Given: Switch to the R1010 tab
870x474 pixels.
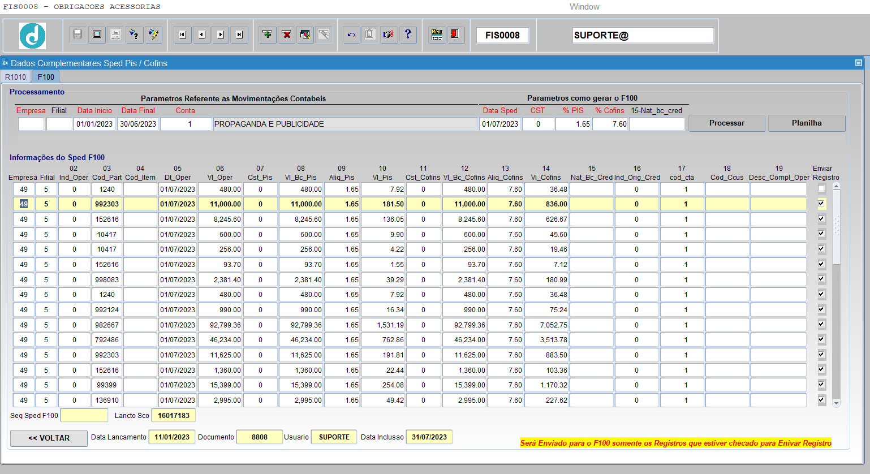Looking at the screenshot, I should tap(16, 77).
